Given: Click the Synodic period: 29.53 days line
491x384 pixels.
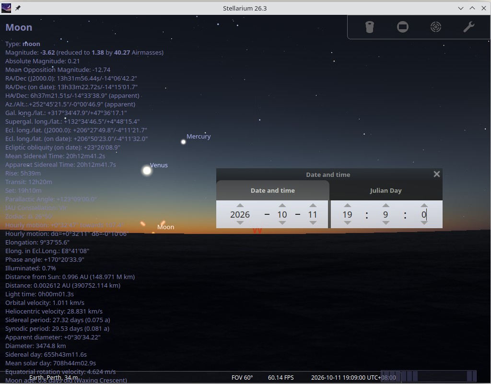Looking at the screenshot, I should click(x=58, y=328).
